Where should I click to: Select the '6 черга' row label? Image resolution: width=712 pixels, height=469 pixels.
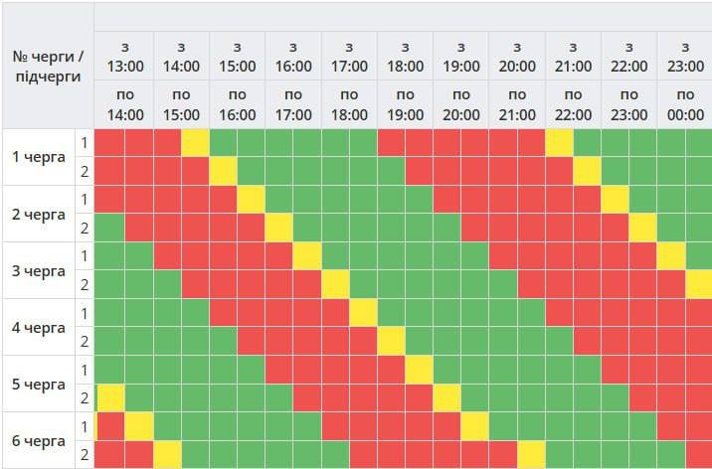point(39,440)
